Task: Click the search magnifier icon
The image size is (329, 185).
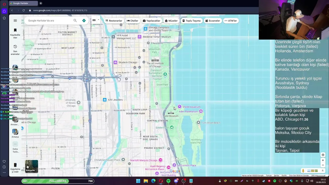Action: [75, 21]
